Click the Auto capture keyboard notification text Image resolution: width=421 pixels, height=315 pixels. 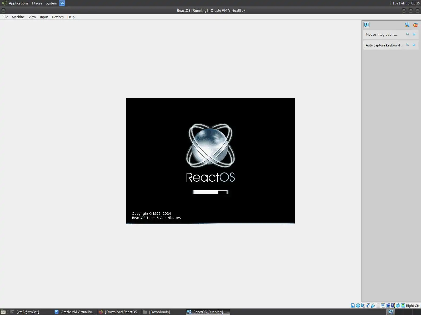click(x=384, y=45)
